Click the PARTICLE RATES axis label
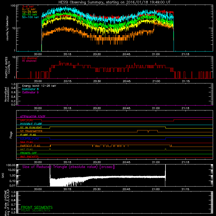 (8, 67)
